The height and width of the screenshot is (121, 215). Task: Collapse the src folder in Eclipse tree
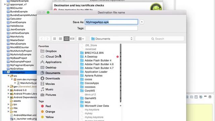(x=8, y=76)
